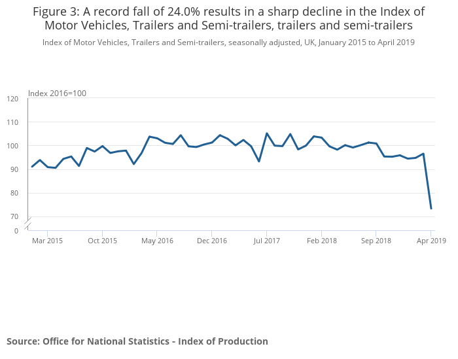
Task: Click the subtitle describing seasonally adjusted UK index
Action: [x=229, y=43]
